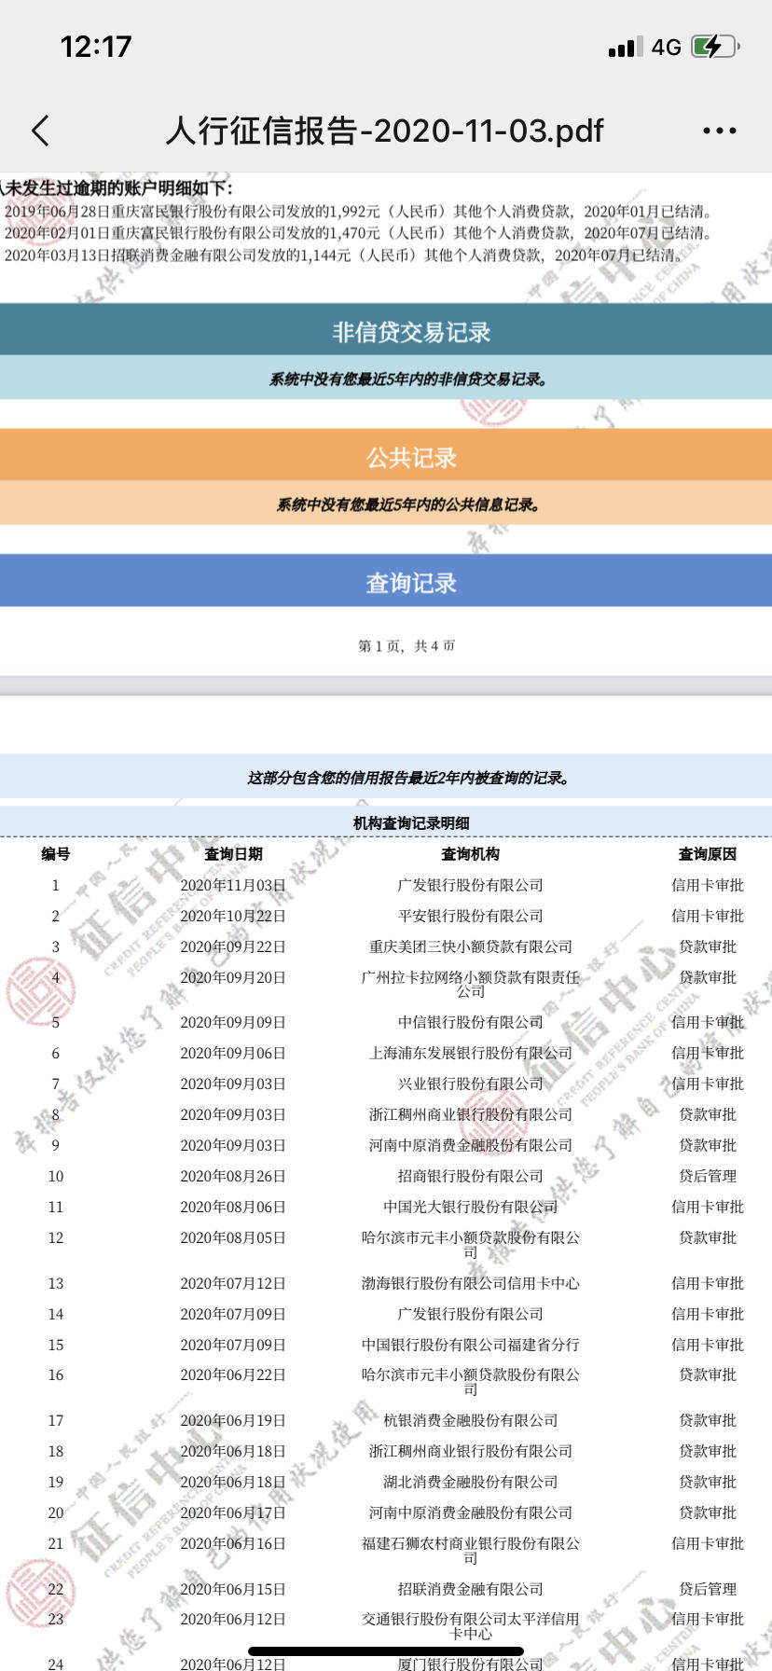This screenshot has width=772, height=1671.
Task: Tap 贷后管理 in the 招商银行 row
Action: pyautogui.click(x=708, y=1176)
